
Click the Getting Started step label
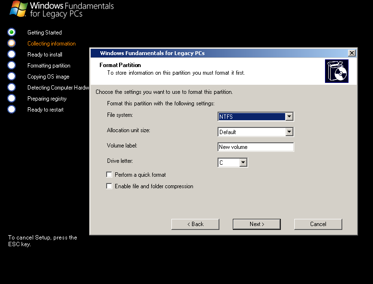[45, 33]
